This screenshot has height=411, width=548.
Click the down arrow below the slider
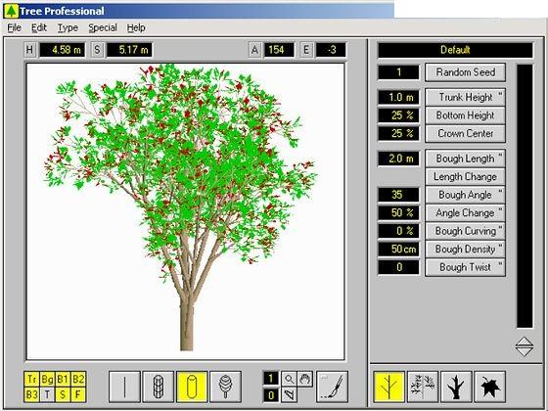point(525,352)
